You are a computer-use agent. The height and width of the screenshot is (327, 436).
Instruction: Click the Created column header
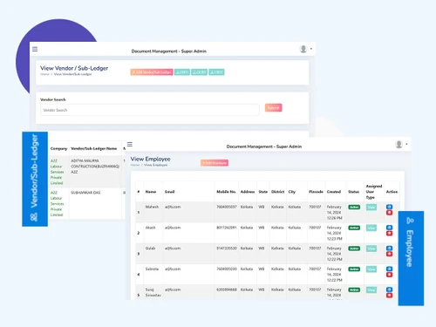point(334,192)
